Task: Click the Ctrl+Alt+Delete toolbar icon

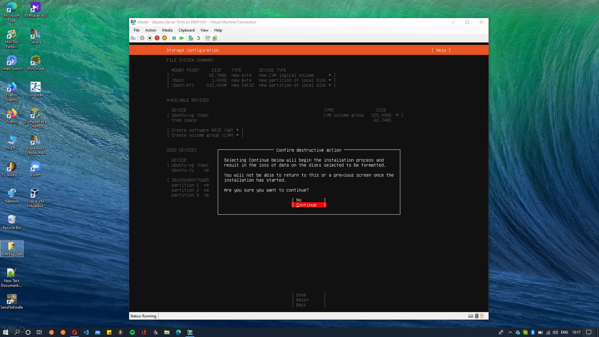Action: [133, 38]
